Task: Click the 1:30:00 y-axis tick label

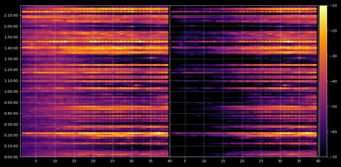Action: 11,59
